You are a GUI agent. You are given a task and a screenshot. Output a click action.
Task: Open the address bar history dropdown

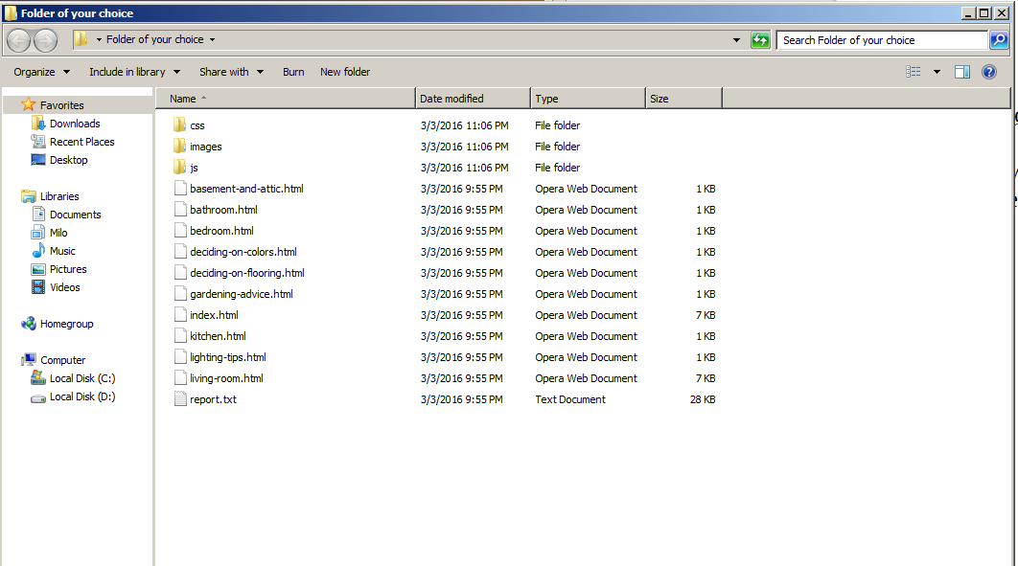[736, 40]
